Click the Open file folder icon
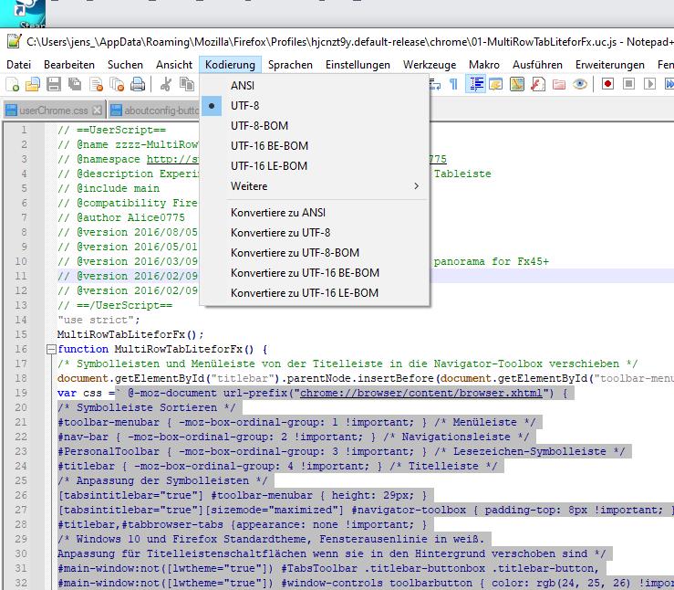This screenshot has width=674, height=590. point(33,85)
